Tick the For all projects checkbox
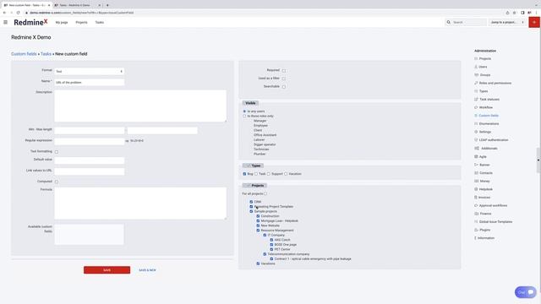 coord(265,193)
